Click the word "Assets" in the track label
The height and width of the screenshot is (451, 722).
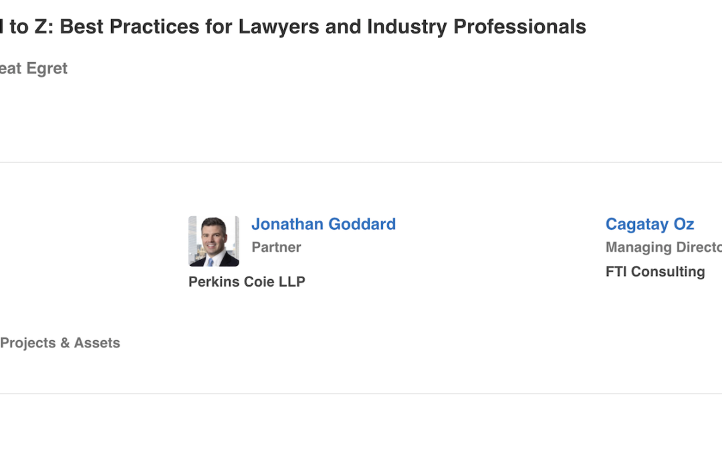(97, 343)
